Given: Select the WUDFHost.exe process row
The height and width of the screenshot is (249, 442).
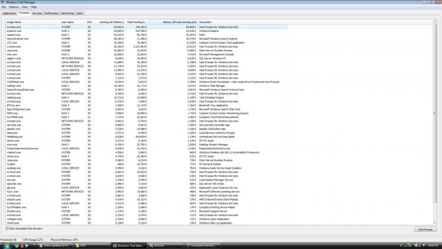Looking at the screenshot, I should [147, 82].
